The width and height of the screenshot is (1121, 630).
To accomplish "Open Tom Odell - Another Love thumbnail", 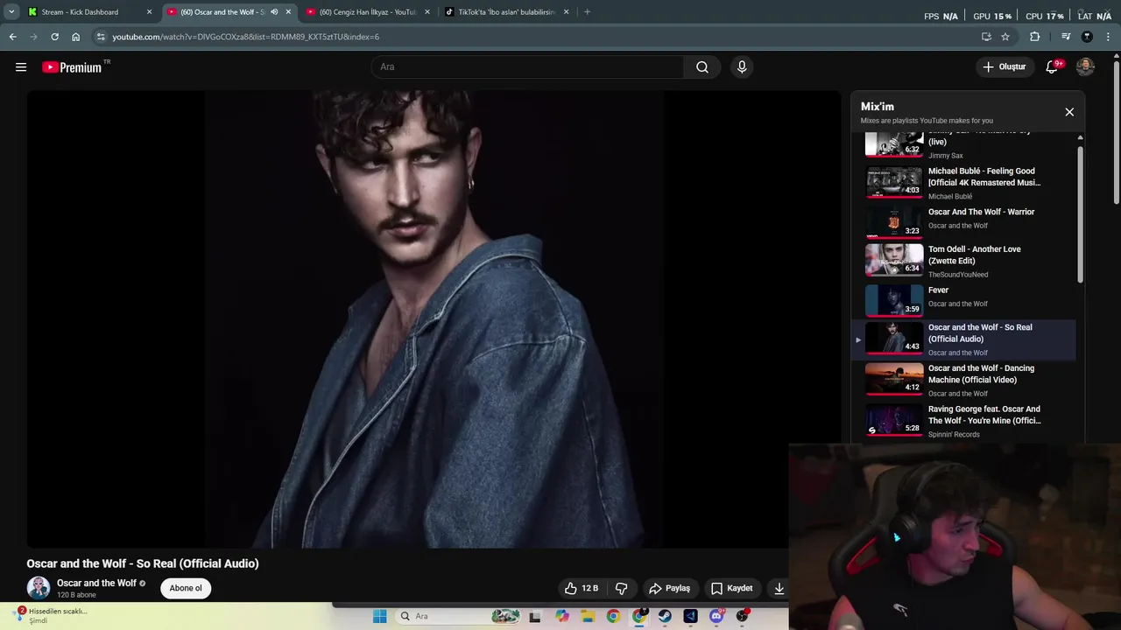I will coord(894,260).
